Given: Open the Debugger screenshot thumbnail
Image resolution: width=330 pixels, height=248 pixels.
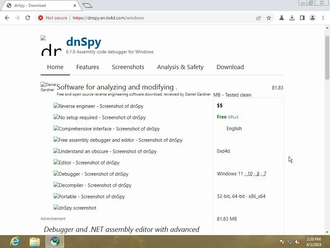Looking at the screenshot, I should coord(91,174).
